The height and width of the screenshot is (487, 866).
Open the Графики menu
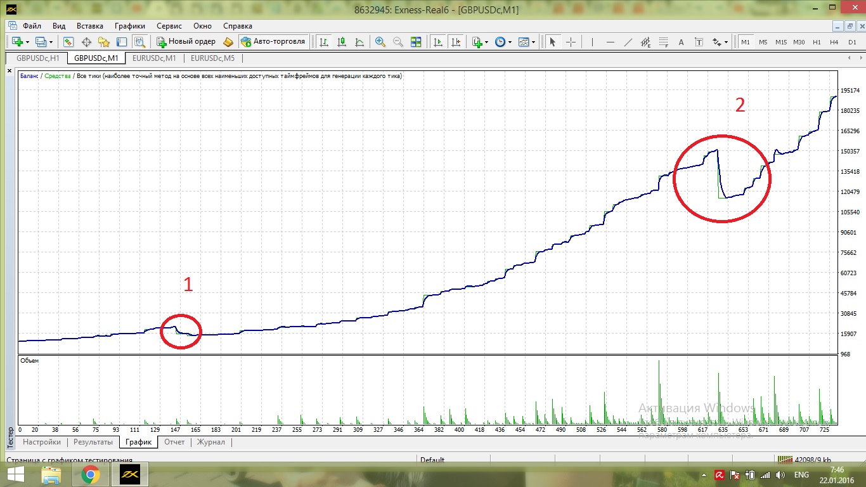(130, 26)
